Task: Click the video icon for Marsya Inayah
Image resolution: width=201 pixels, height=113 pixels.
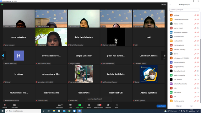Action: coord(198,28)
